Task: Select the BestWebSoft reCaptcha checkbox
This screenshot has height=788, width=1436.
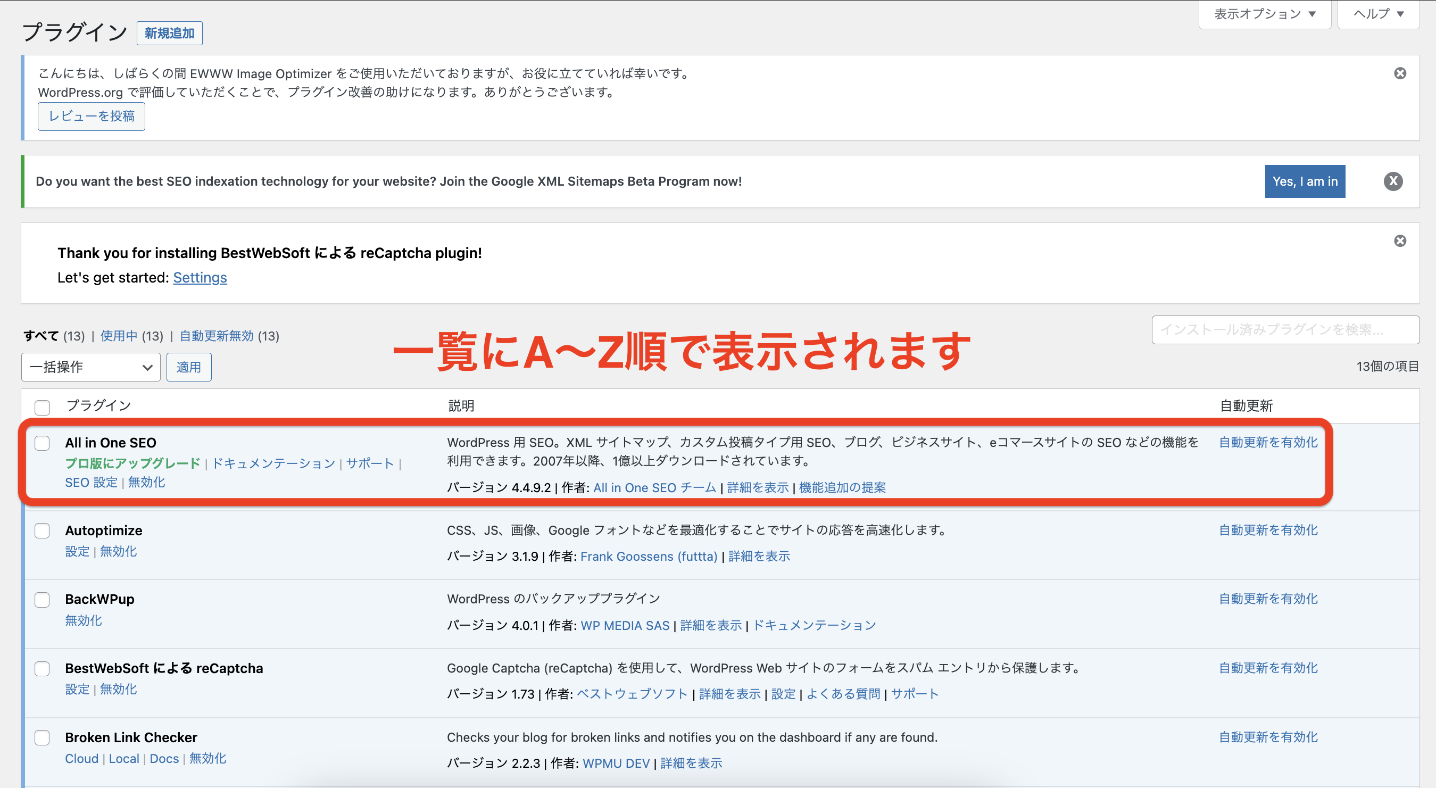Action: (x=43, y=669)
